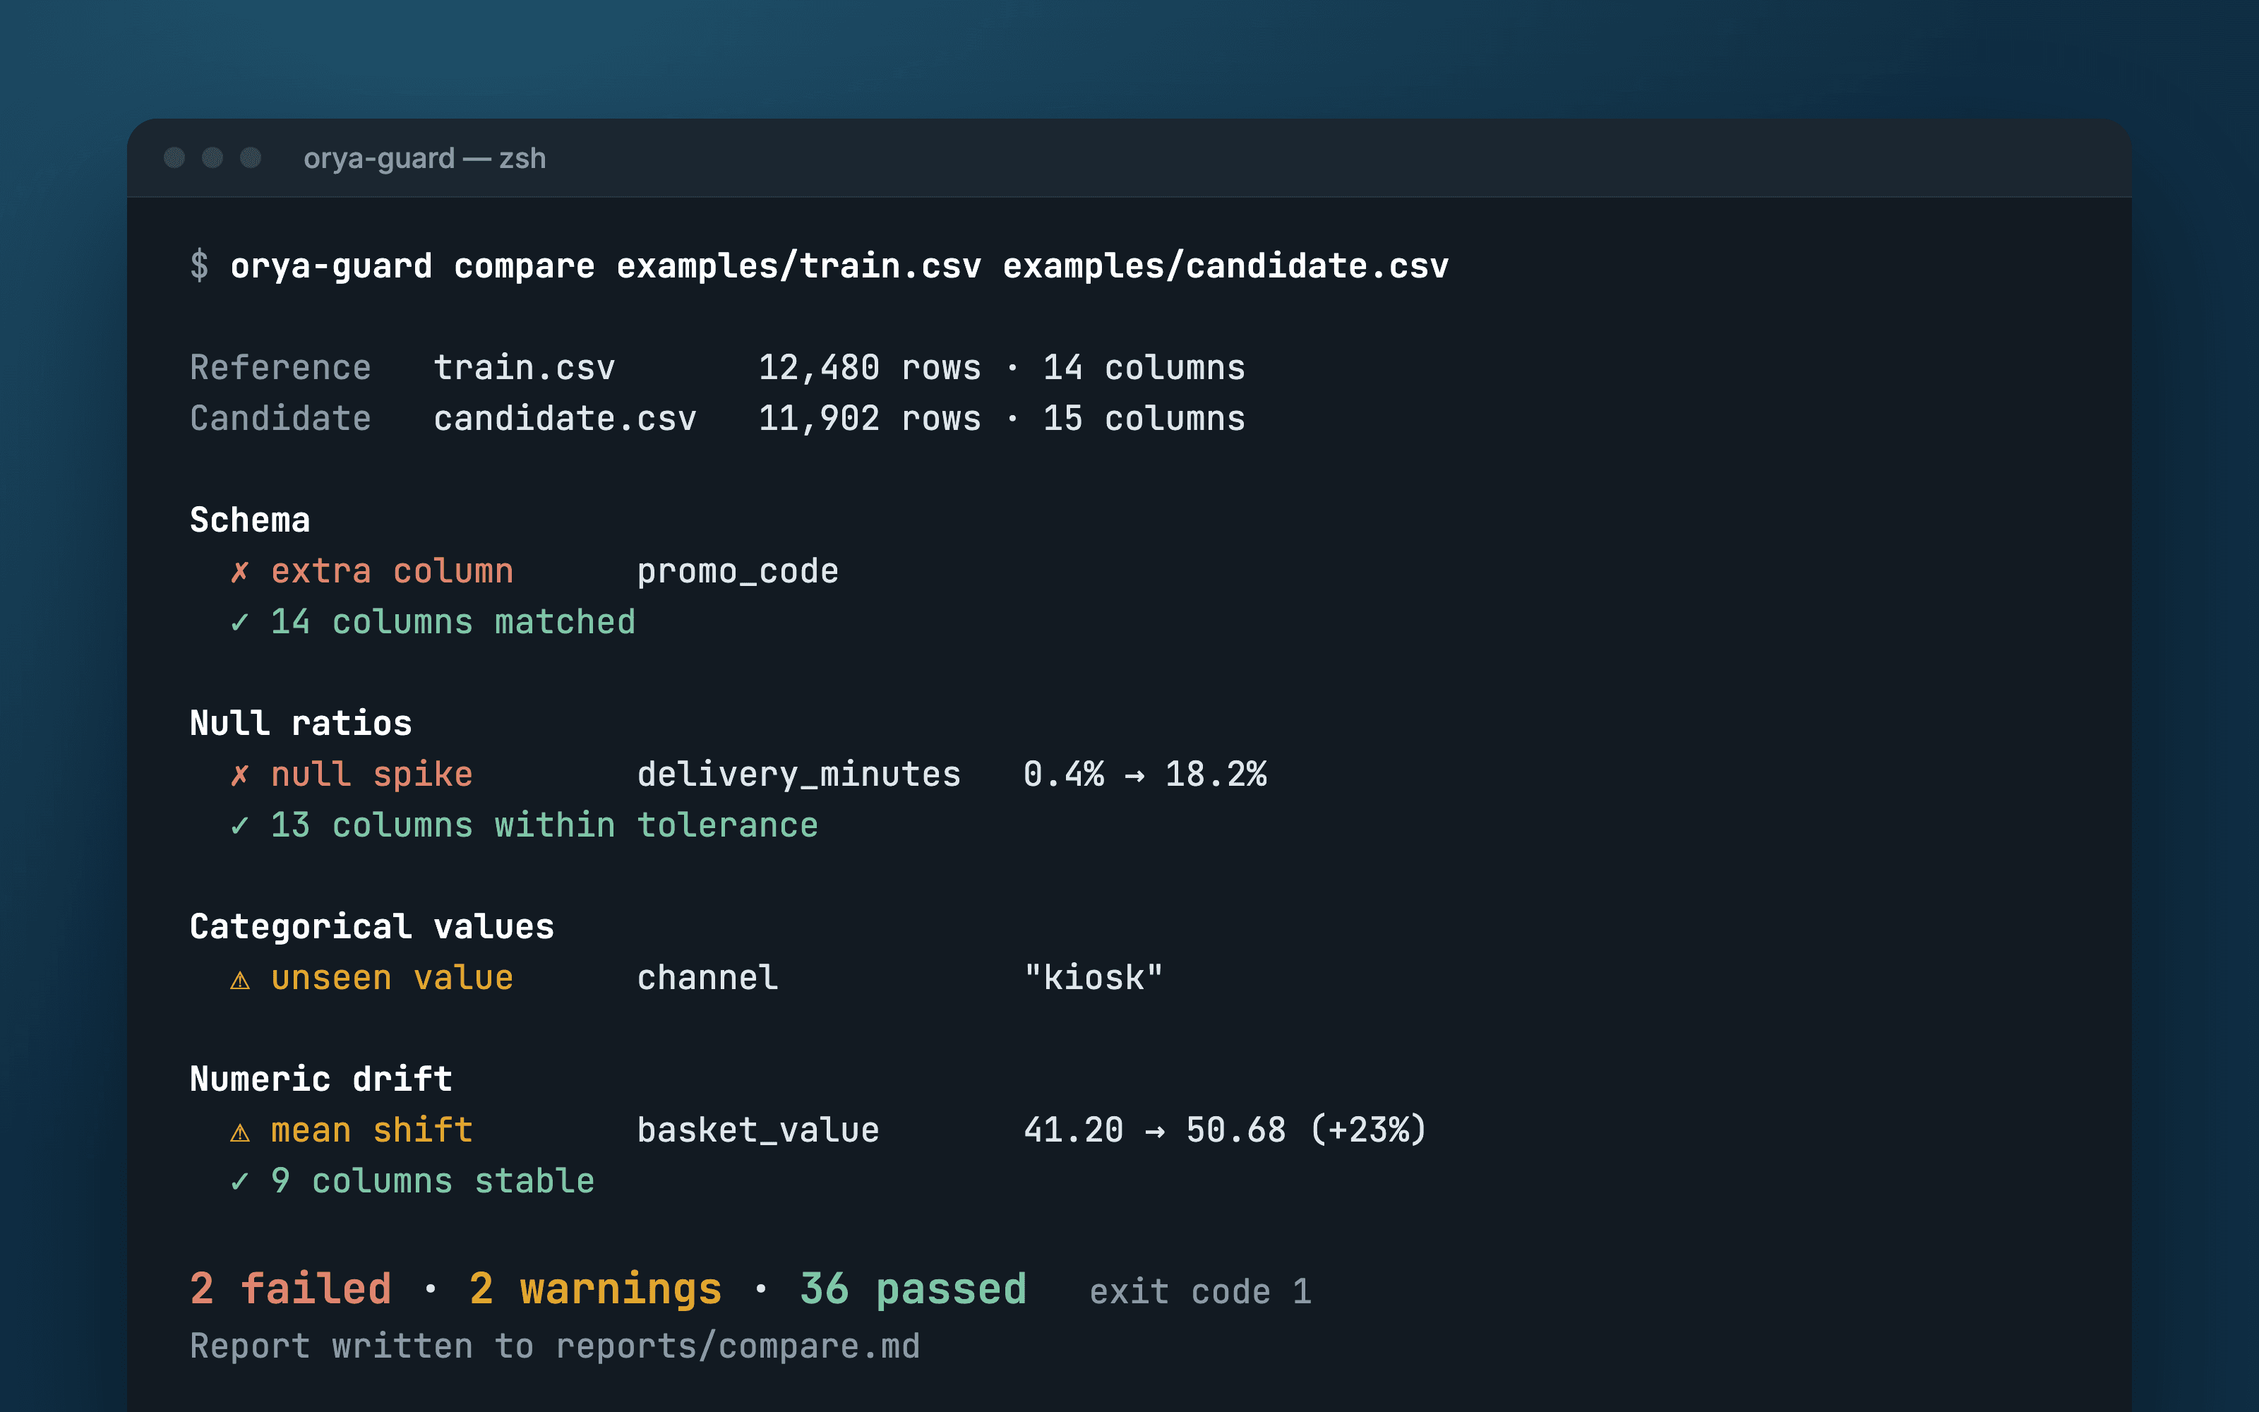Viewport: 2259px width, 1412px height.
Task: Click the '2 failed' summary count
Action: [290, 1288]
